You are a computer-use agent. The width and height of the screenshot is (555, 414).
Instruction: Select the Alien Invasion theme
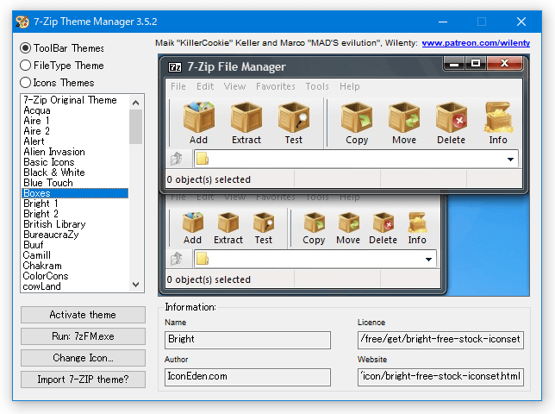click(75, 152)
